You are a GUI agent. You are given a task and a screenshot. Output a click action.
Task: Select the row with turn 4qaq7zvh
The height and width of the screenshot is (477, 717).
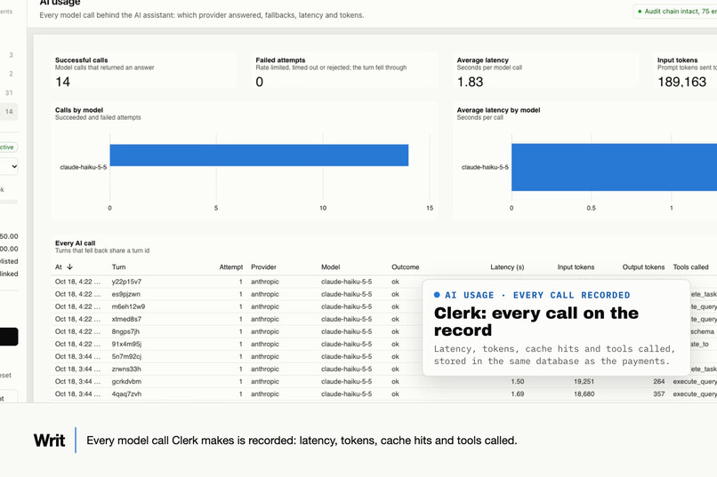coord(384,394)
